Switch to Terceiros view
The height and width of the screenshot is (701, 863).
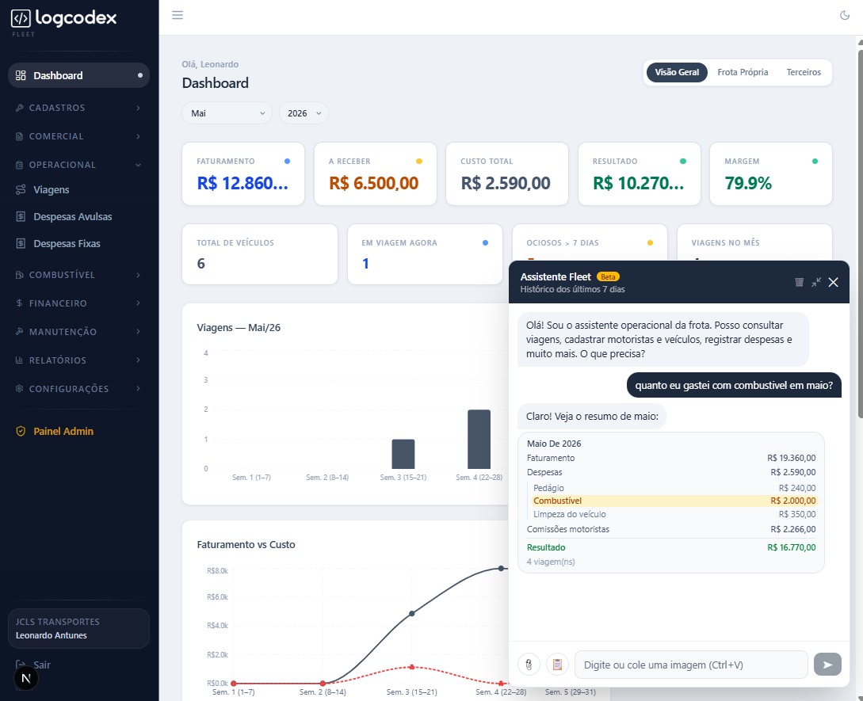click(803, 72)
